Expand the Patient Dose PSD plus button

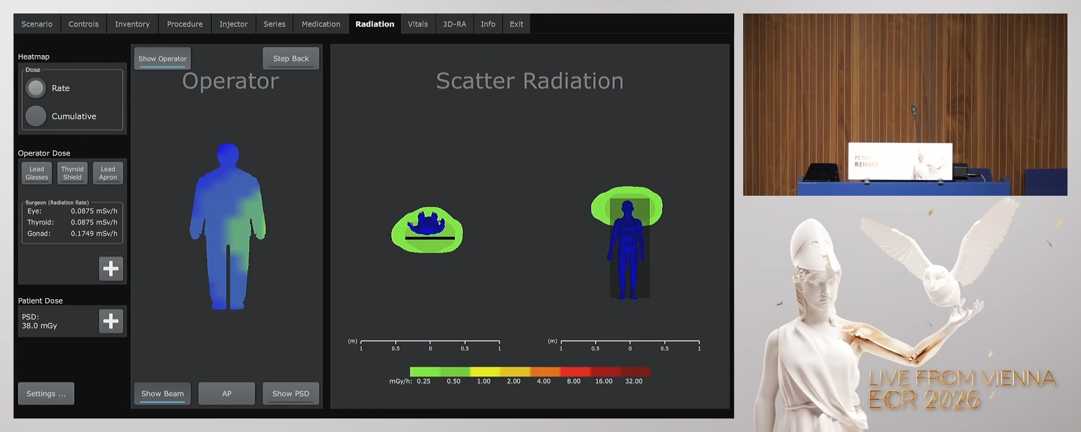tap(111, 321)
